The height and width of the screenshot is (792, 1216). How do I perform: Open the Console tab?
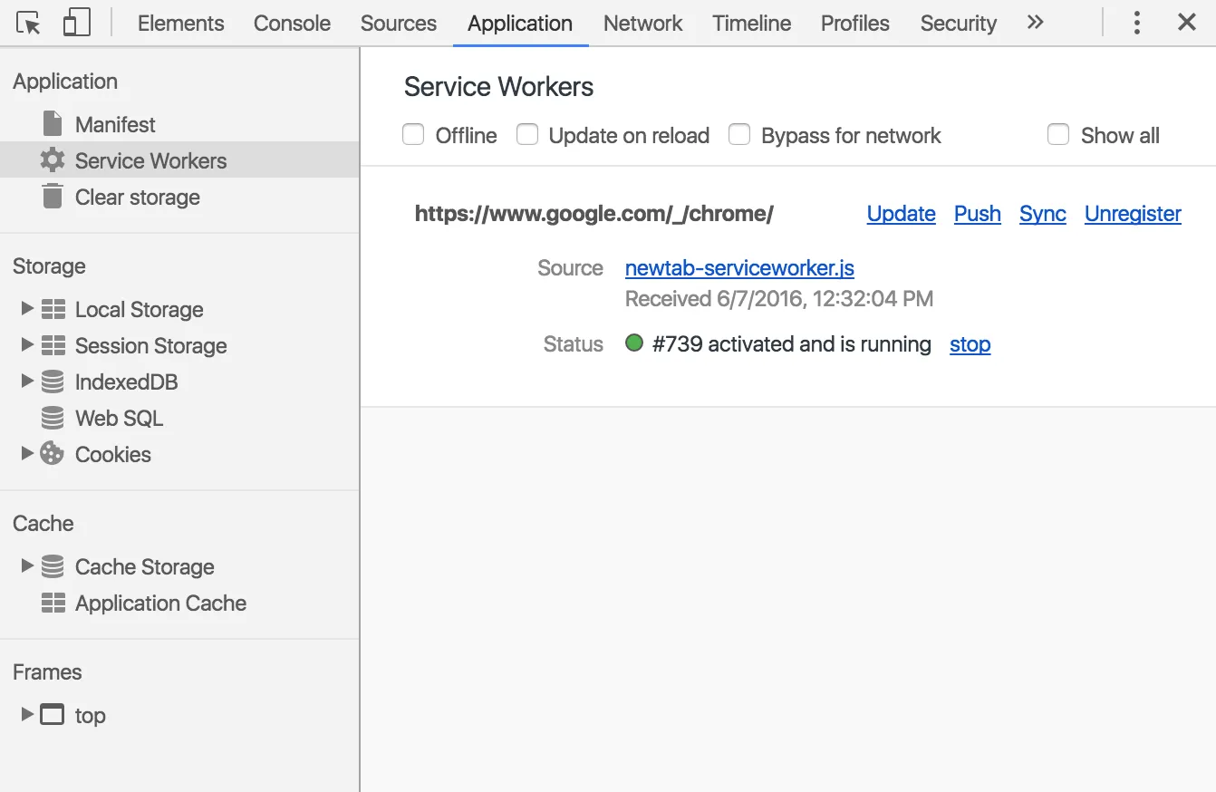click(x=292, y=24)
